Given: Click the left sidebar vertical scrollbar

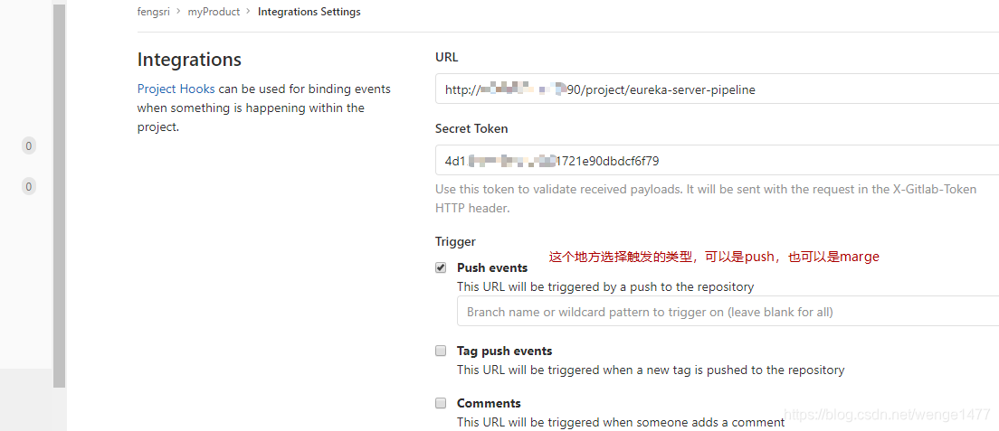Looking at the screenshot, I should pos(59,195).
